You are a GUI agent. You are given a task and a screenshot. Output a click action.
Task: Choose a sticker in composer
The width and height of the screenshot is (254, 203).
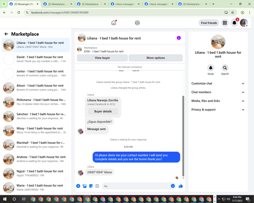(91, 186)
